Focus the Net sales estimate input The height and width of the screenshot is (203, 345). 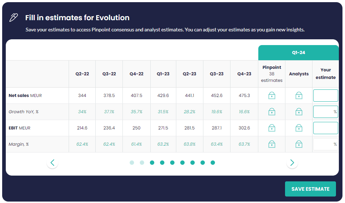(x=325, y=96)
